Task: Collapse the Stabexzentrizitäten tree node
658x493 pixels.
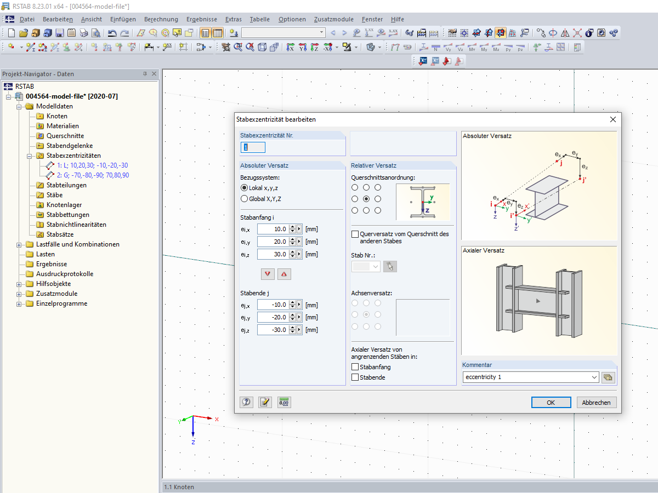Action: point(30,156)
